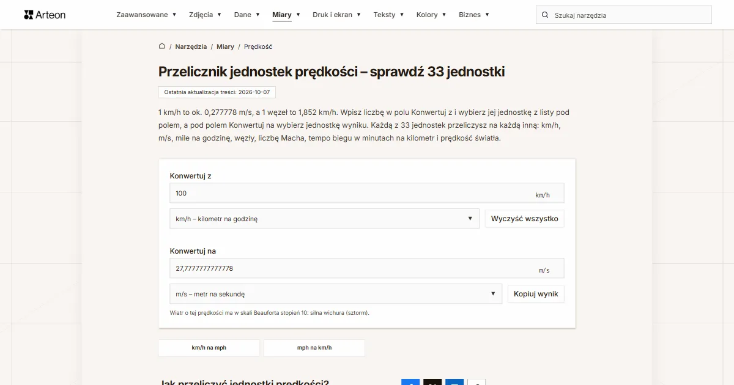The image size is (734, 385).
Task: Click the last update date label
Action: [x=217, y=92]
